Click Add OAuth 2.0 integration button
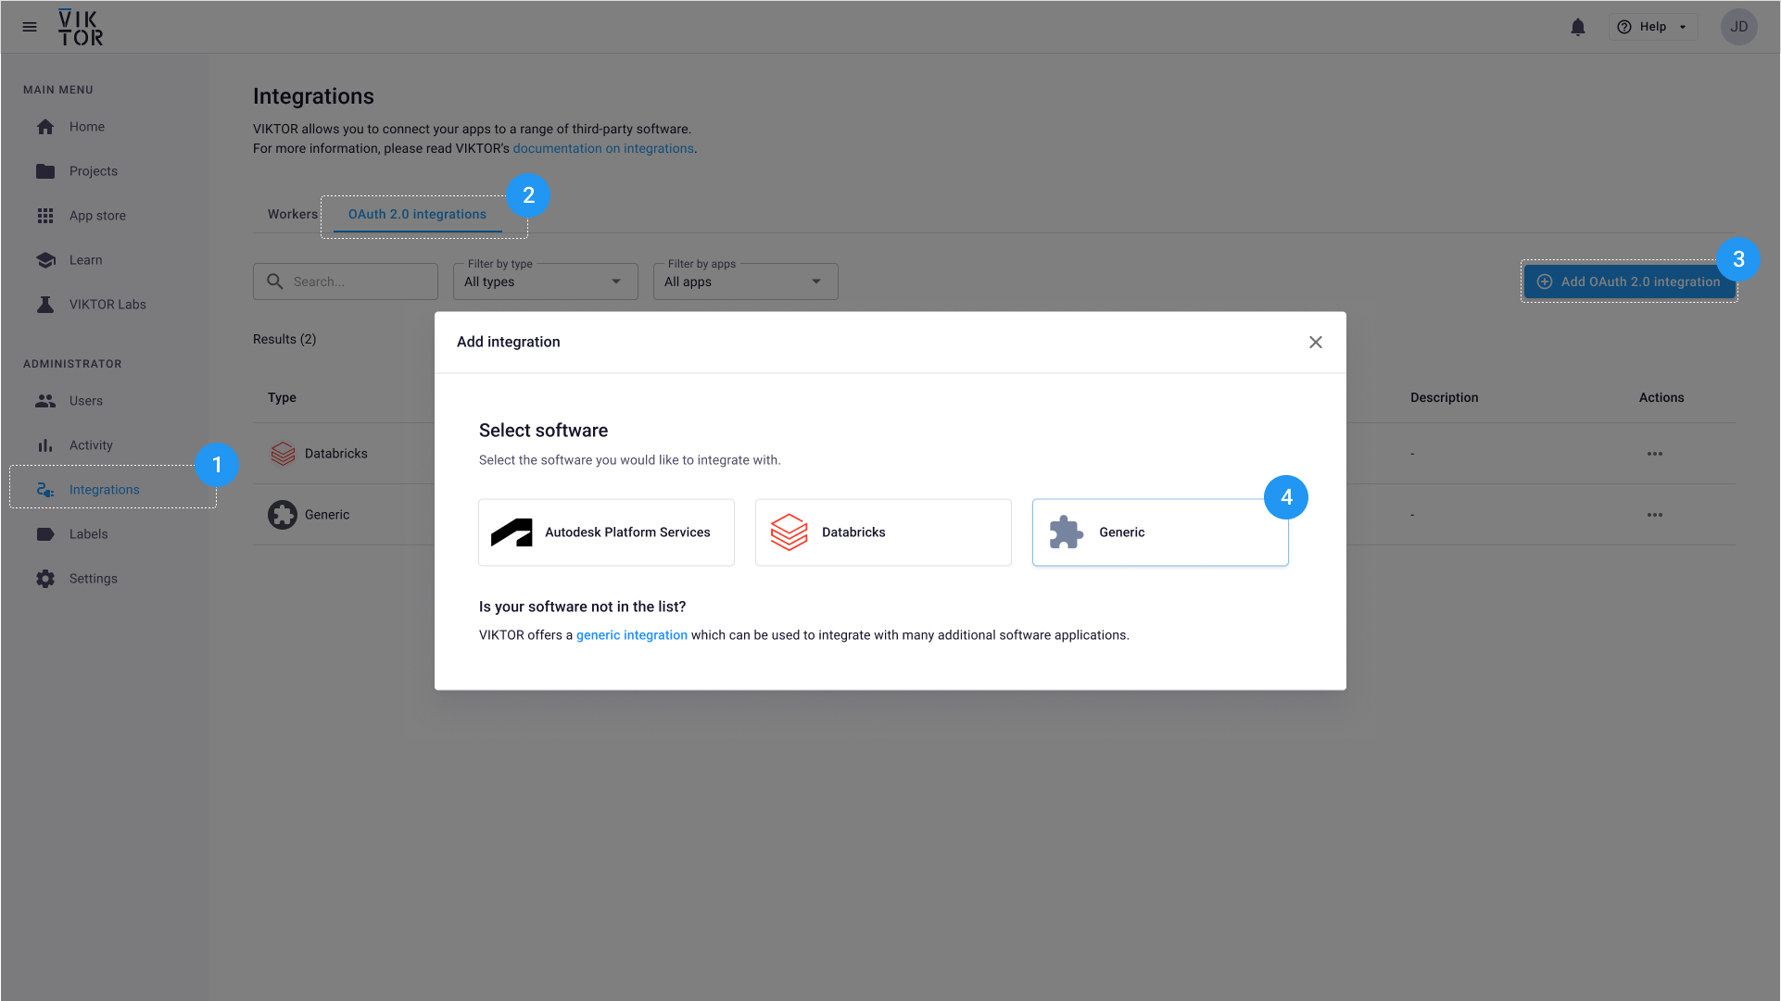Screen dimensions: 1781x1001 tap(1629, 282)
